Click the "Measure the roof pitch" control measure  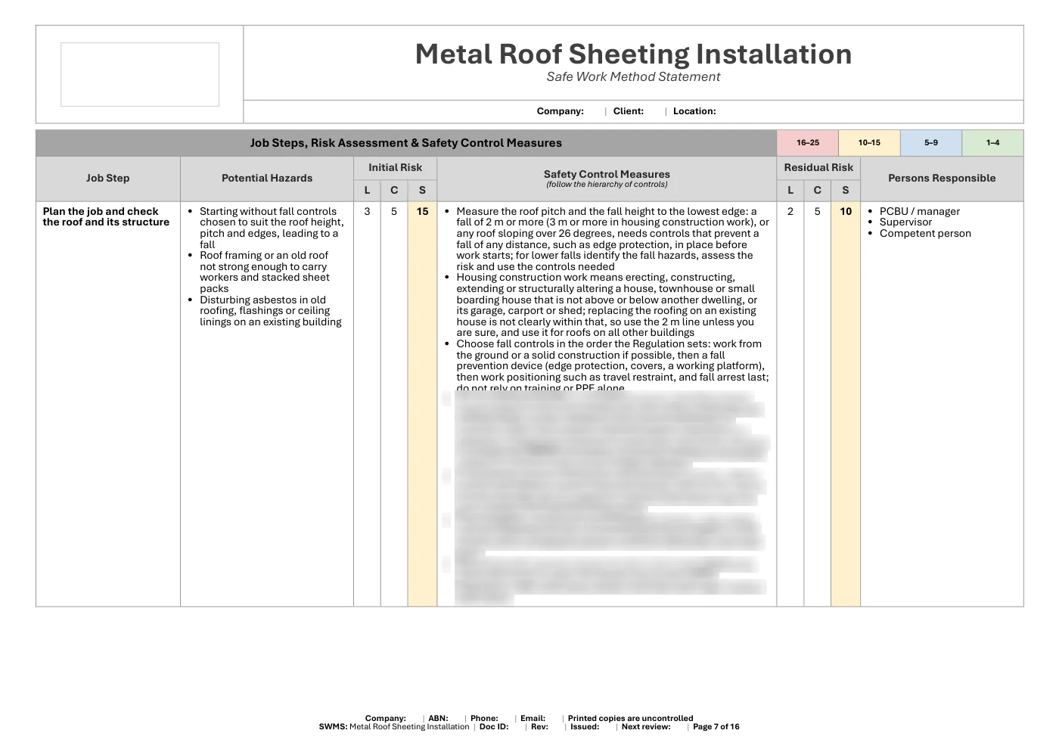pos(612,239)
